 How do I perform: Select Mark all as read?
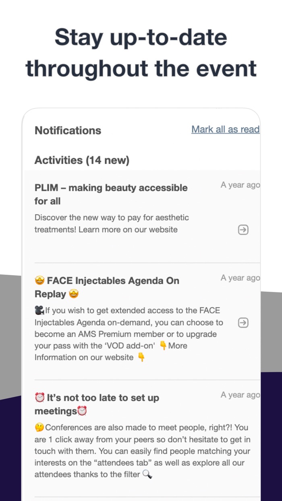[225, 129]
